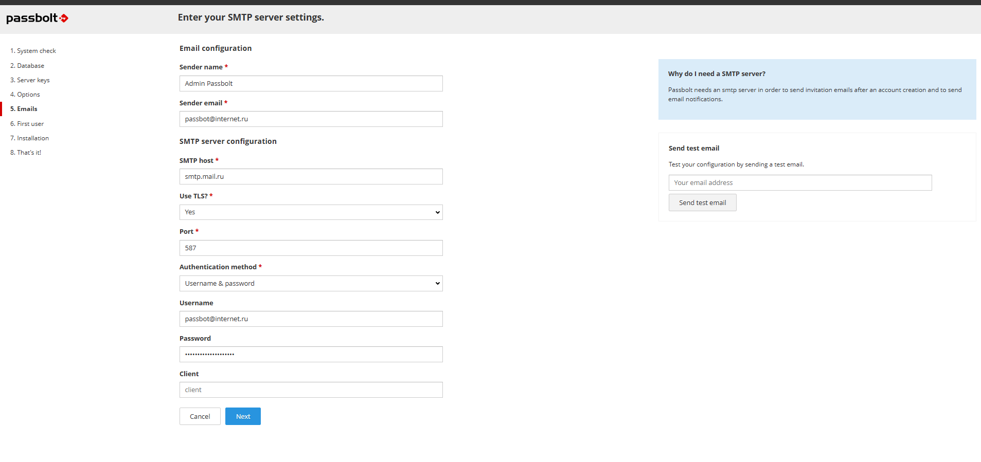Viewport: 981px width, 462px height.
Task: Go to the Database step
Action: click(27, 66)
